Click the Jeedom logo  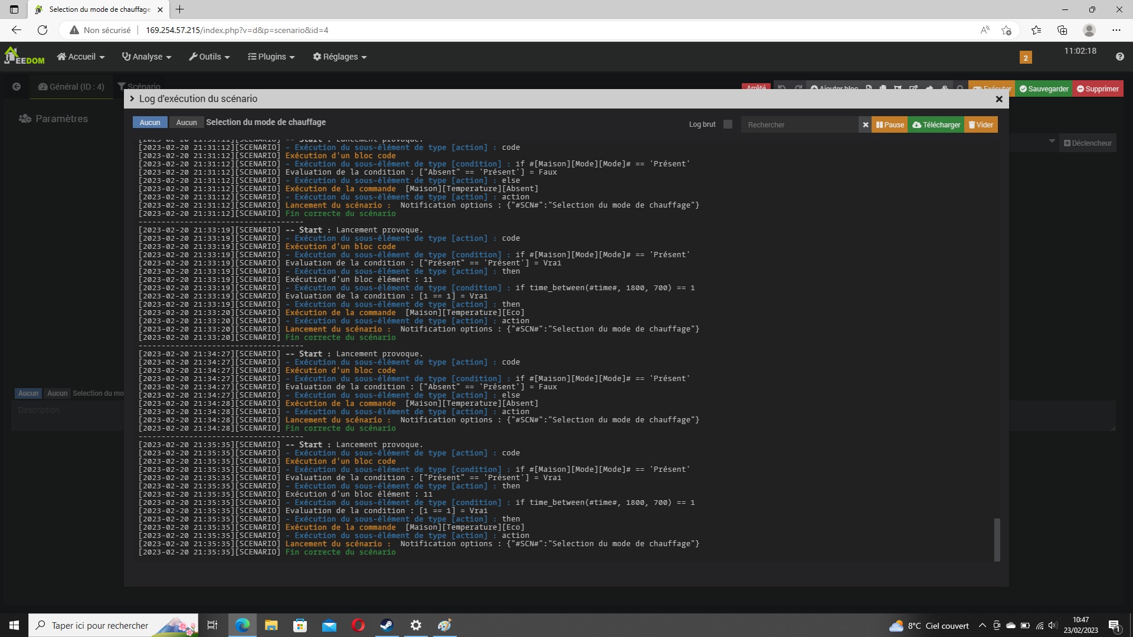24,56
